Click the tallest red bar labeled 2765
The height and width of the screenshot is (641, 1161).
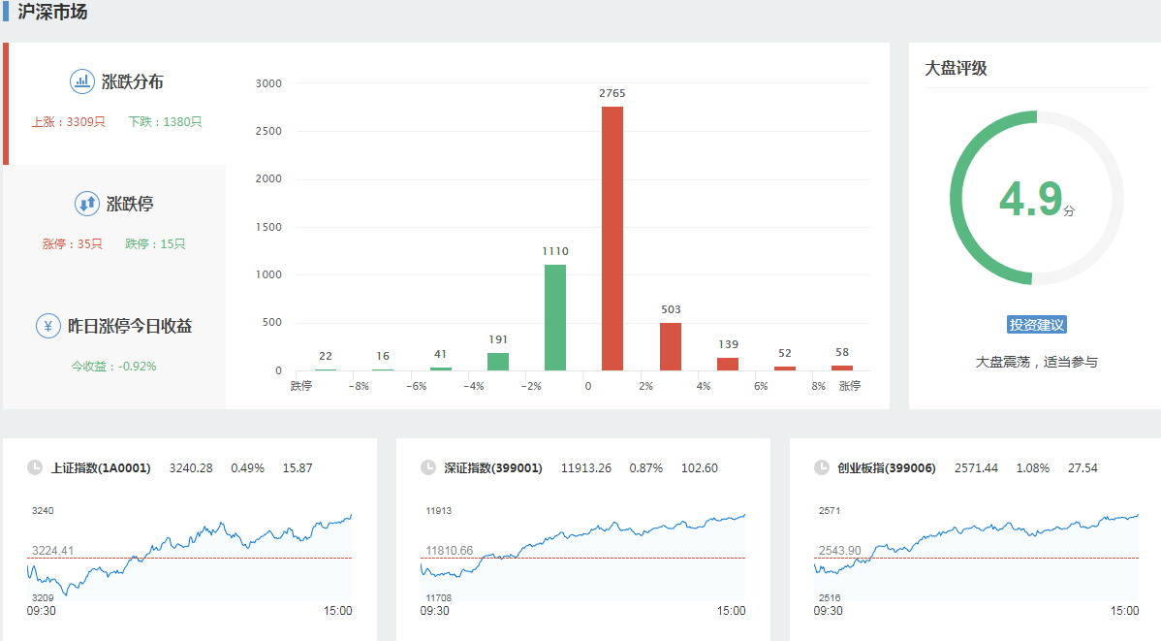tap(612, 239)
